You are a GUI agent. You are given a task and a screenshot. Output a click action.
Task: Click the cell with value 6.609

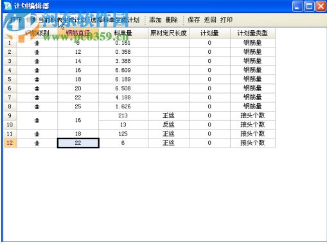coord(123,70)
